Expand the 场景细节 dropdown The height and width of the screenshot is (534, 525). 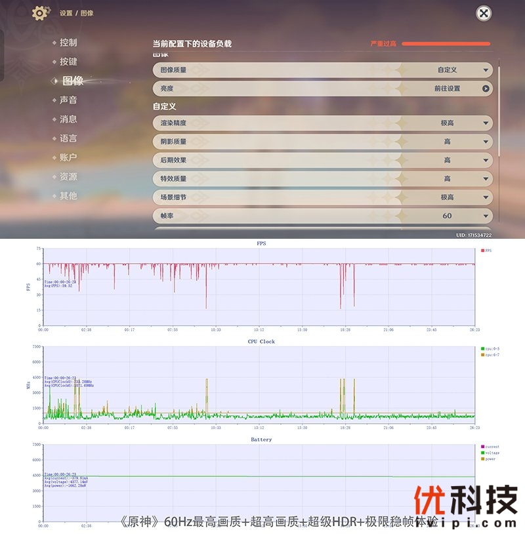pyautogui.click(x=486, y=197)
